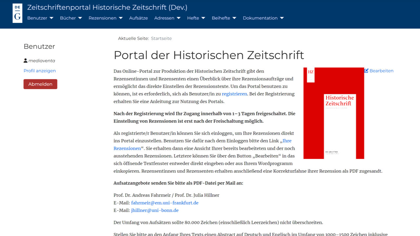Open the Benutzer dropdown menu

tap(40, 18)
